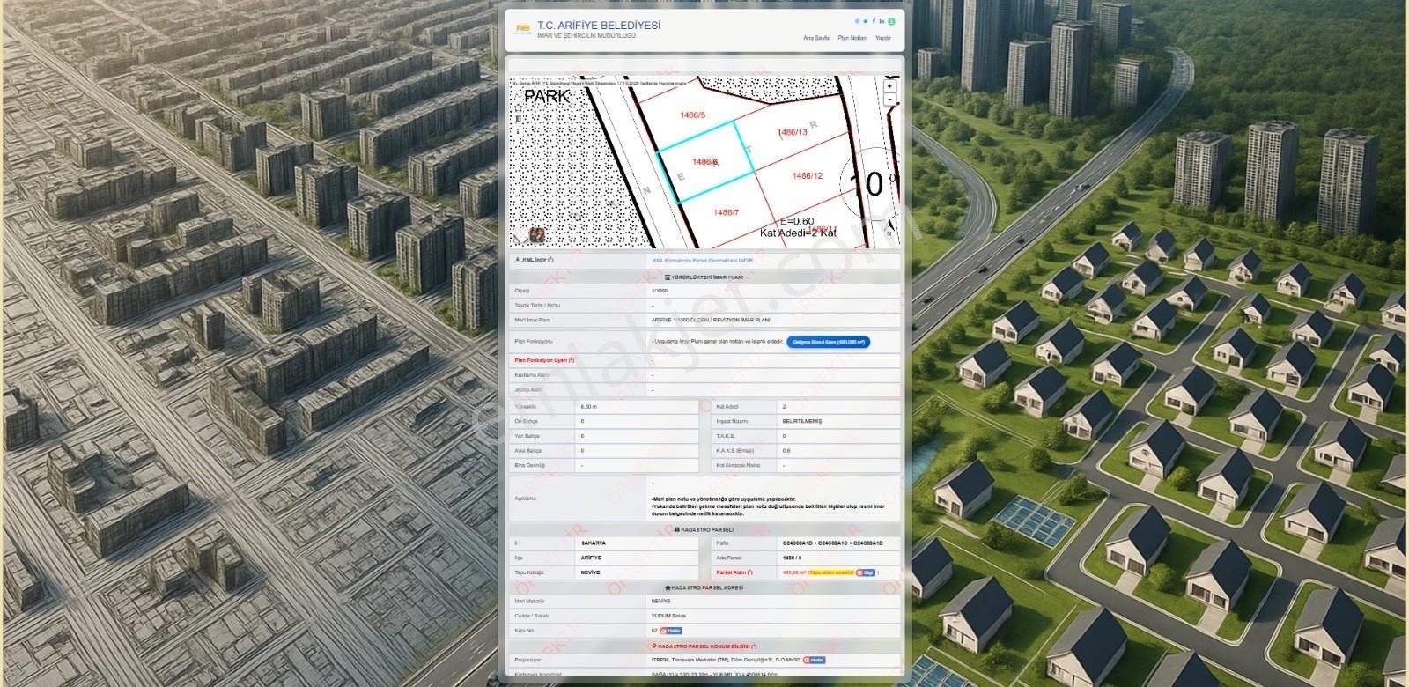Click the Yükseklik value 6.50 m

(589, 407)
